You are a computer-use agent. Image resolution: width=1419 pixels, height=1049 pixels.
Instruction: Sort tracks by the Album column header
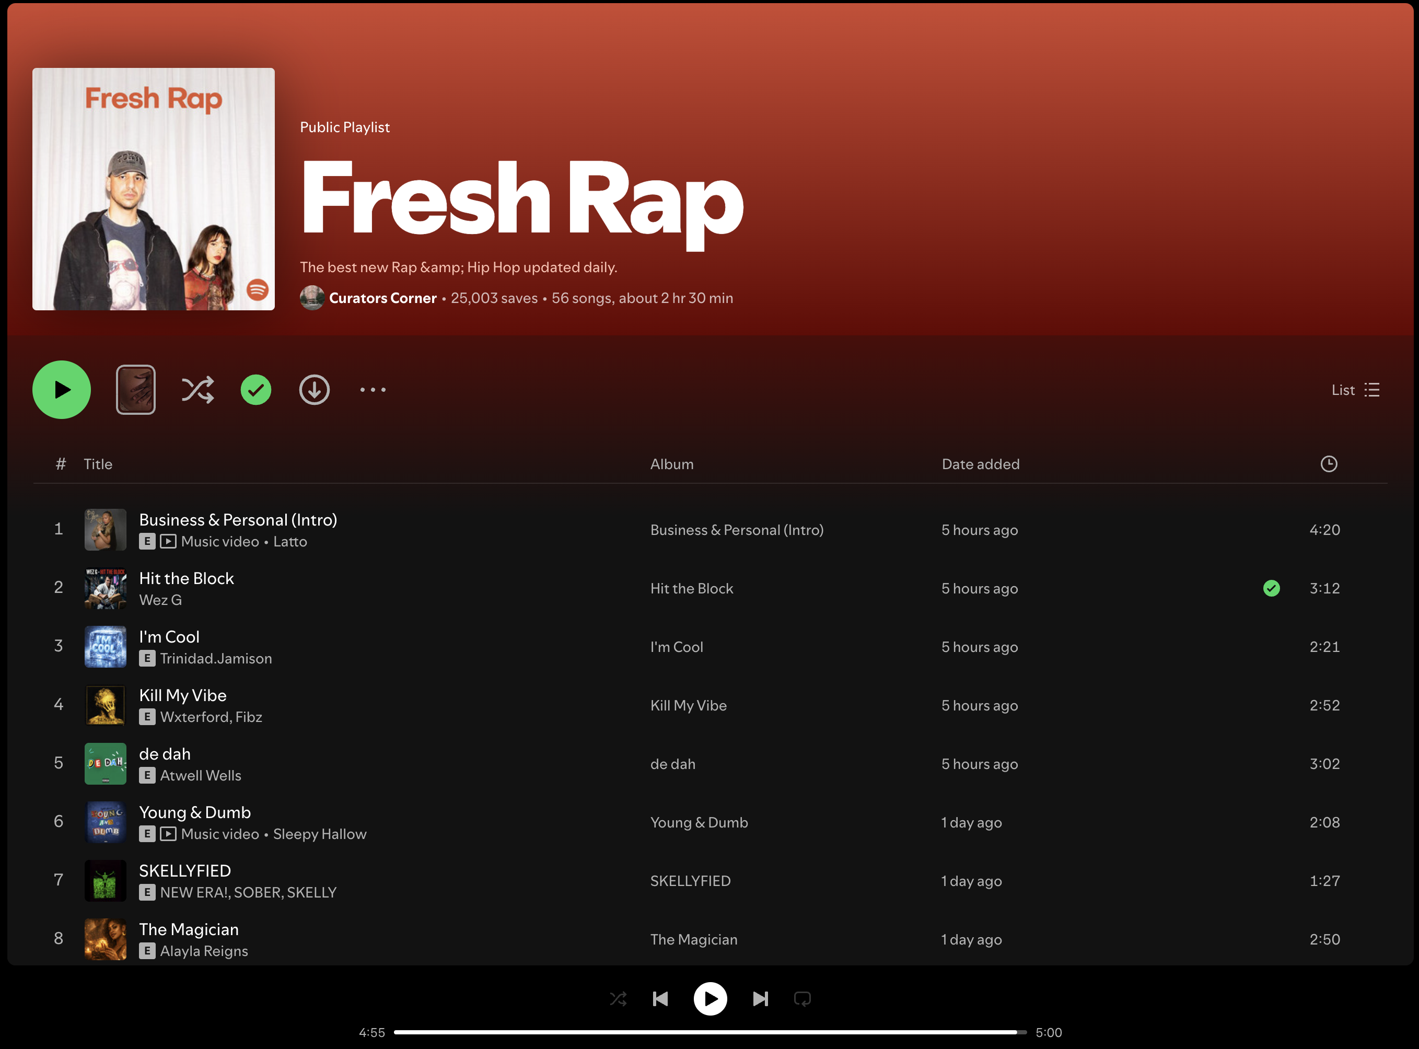click(x=672, y=464)
